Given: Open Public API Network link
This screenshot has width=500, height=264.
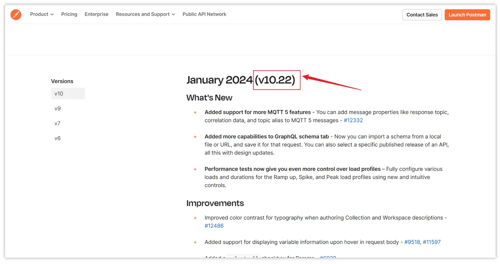Looking at the screenshot, I should click(204, 14).
